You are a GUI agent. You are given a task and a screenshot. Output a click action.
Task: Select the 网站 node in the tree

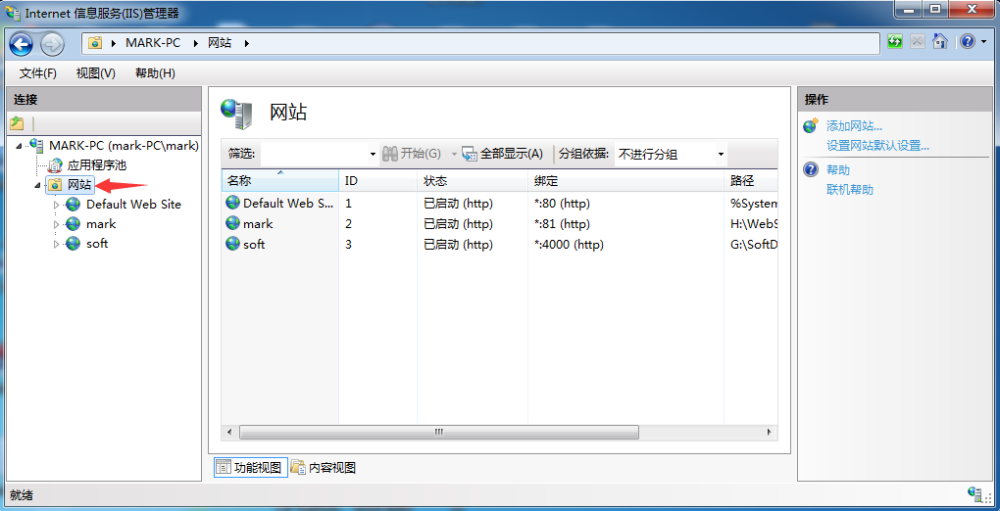[x=79, y=185]
